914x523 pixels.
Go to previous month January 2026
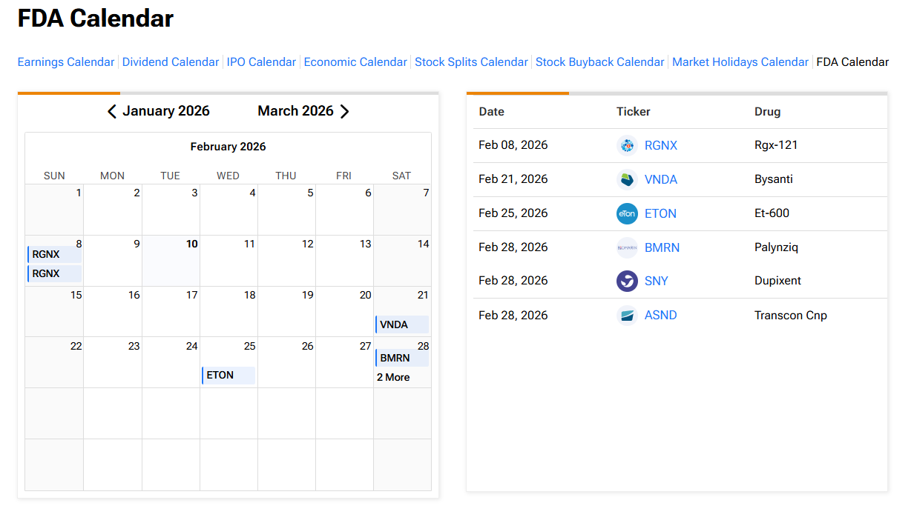pyautogui.click(x=158, y=111)
